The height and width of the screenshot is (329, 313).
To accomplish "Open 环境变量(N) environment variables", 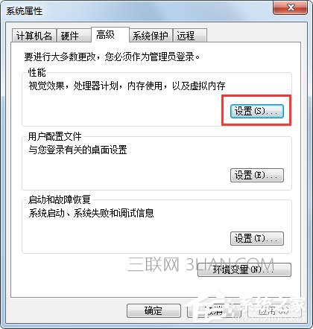I will click(x=244, y=269).
